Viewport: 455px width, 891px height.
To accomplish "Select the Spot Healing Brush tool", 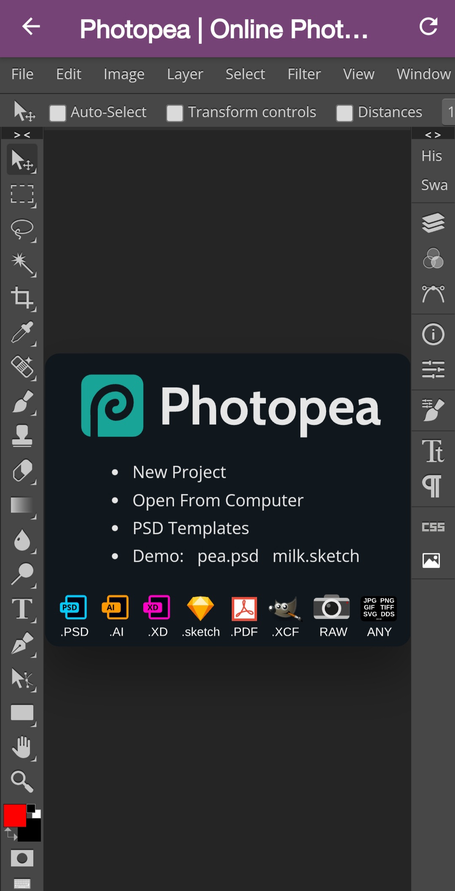I will pyautogui.click(x=22, y=367).
